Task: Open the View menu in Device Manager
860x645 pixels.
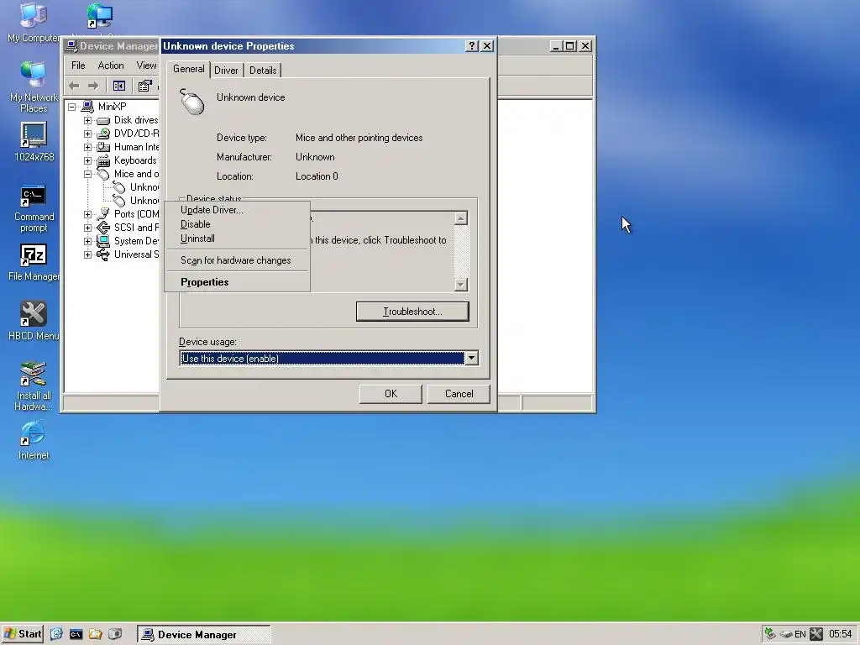Action: pyautogui.click(x=146, y=66)
